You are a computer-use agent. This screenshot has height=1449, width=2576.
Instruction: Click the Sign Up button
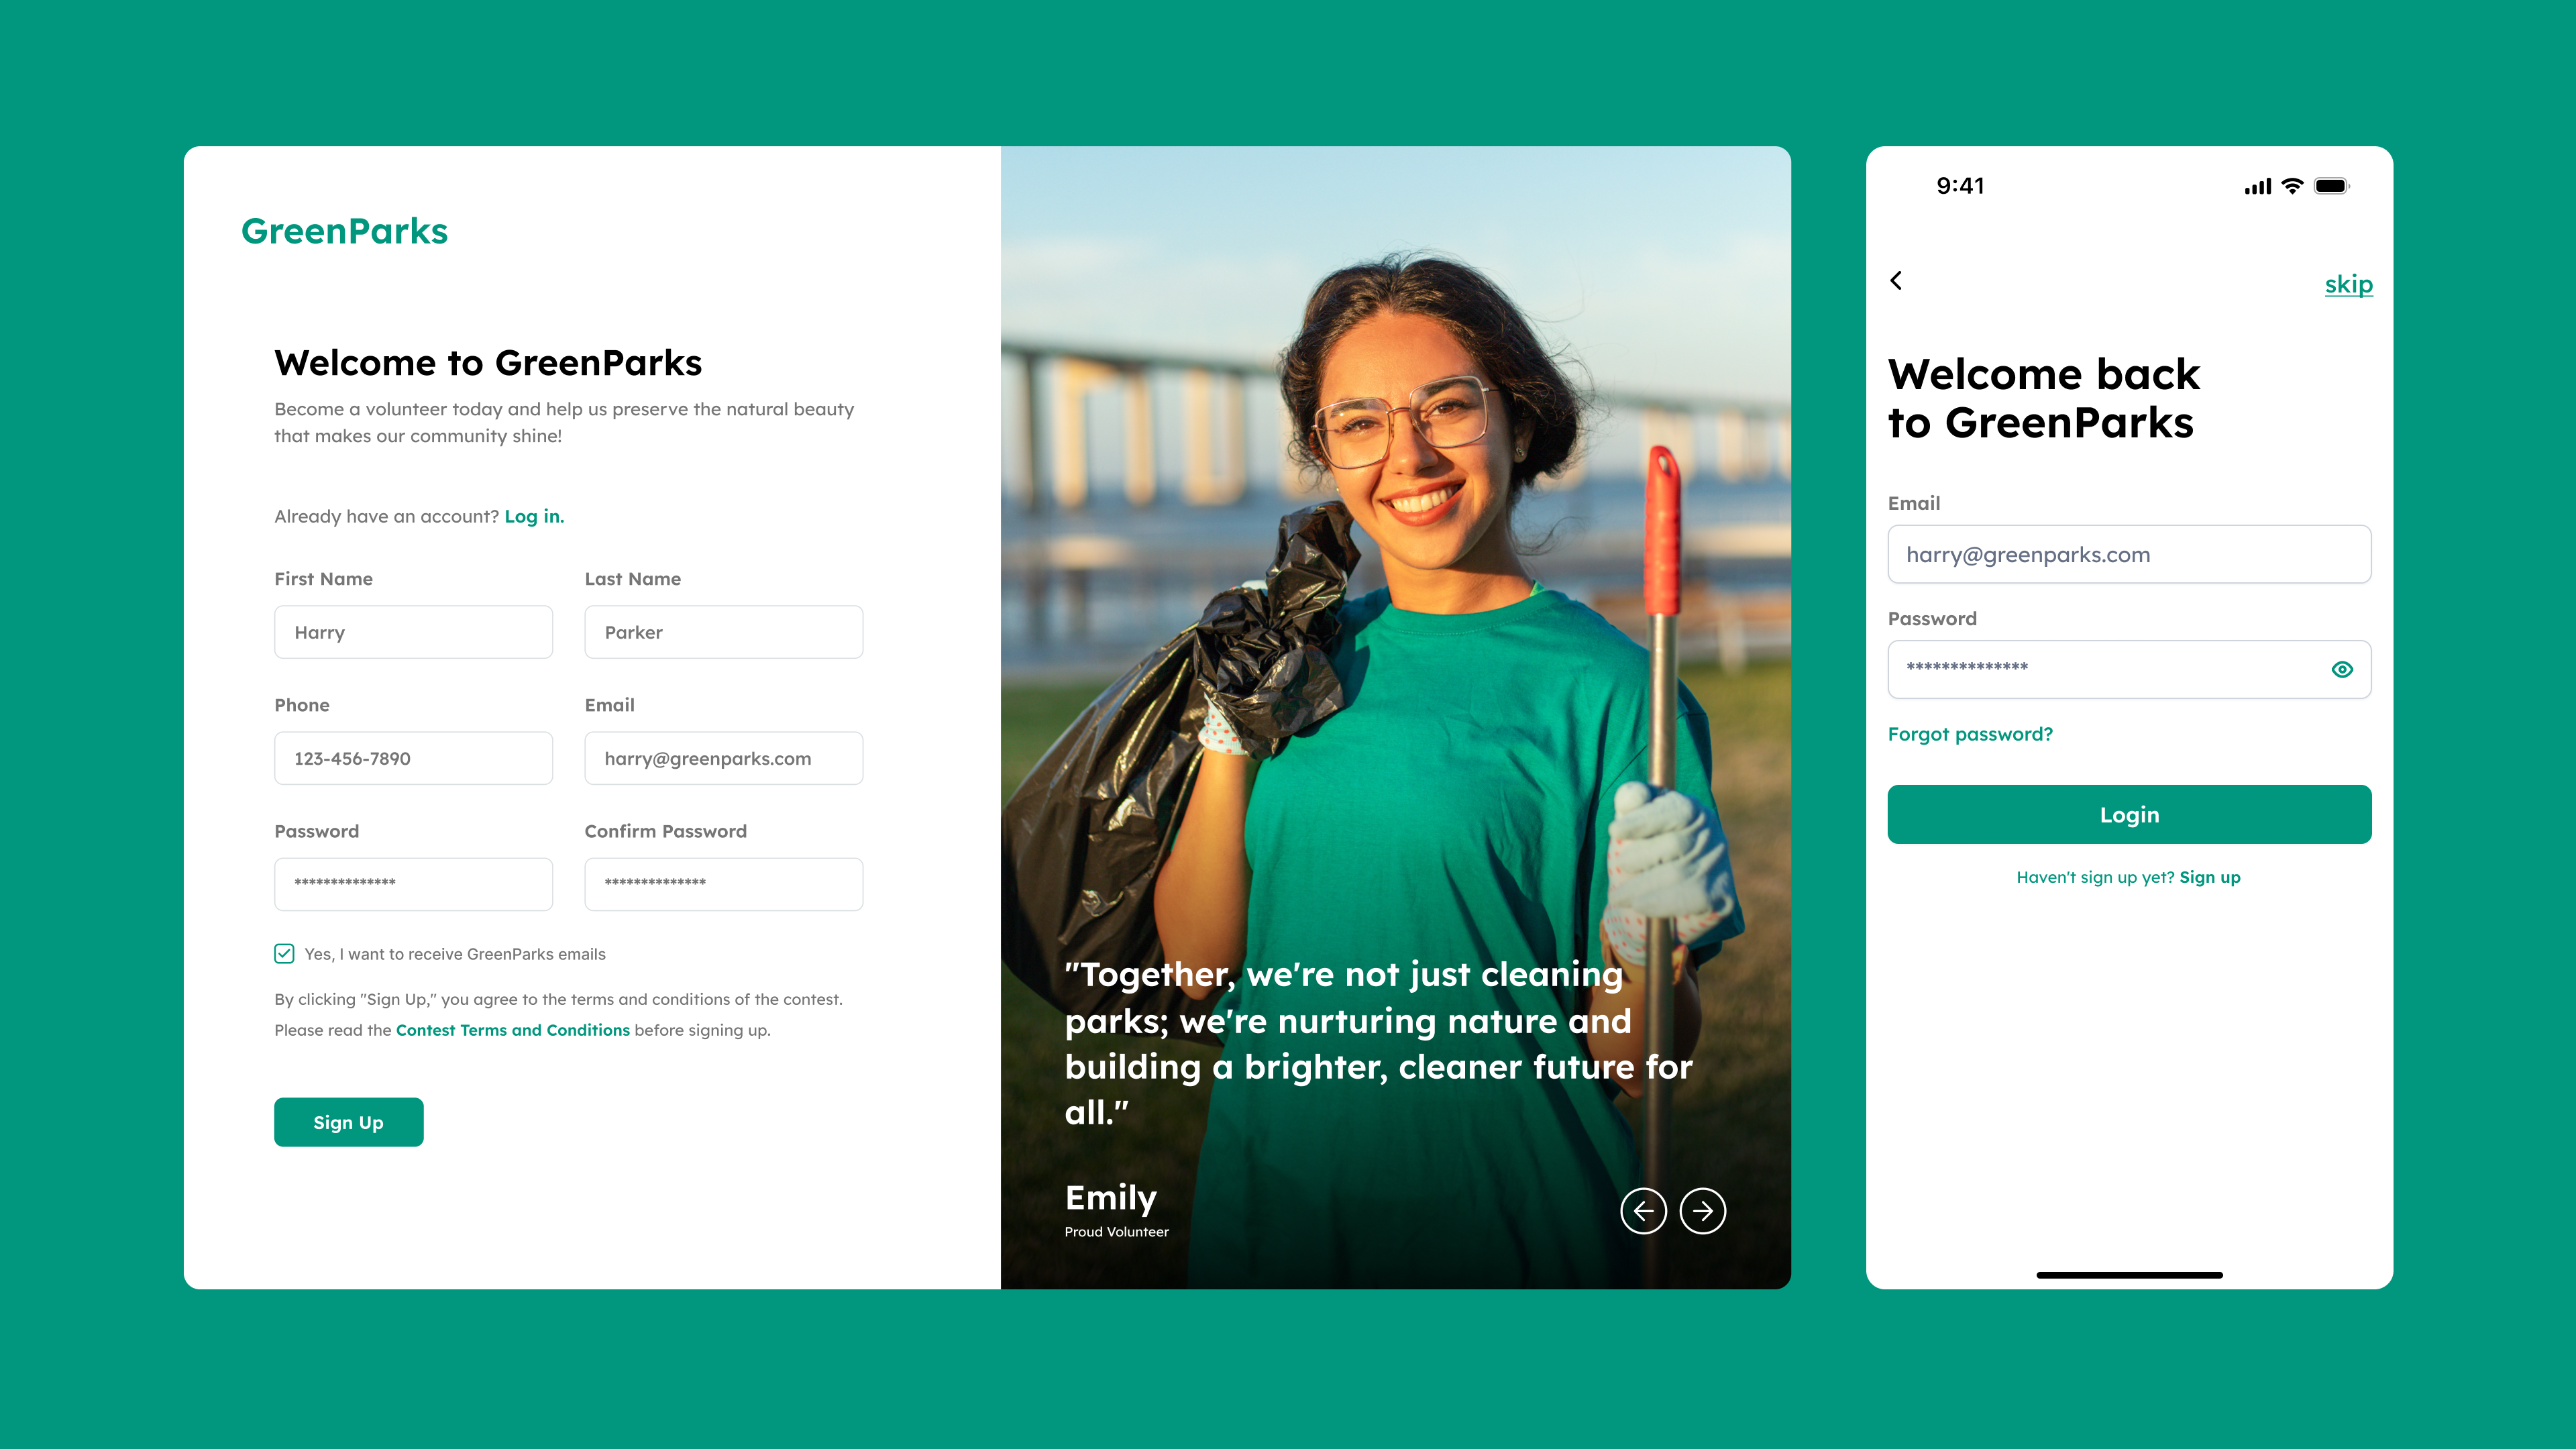[348, 1122]
